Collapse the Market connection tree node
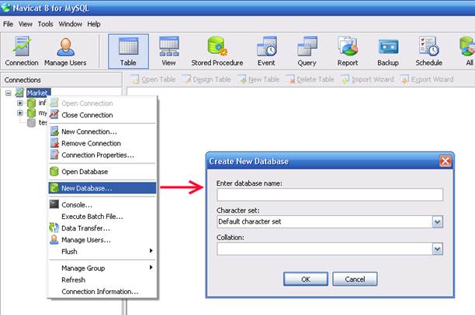475x315 pixels. (9, 93)
